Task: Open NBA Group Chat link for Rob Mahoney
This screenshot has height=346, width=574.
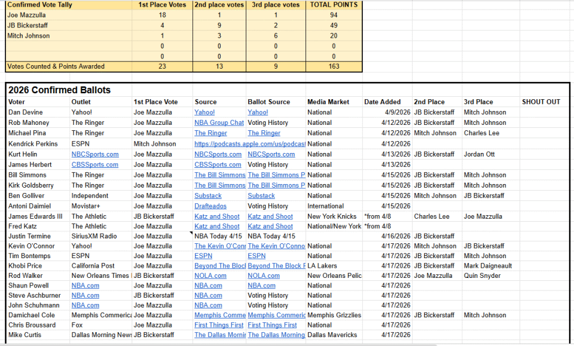Action: tap(219, 123)
